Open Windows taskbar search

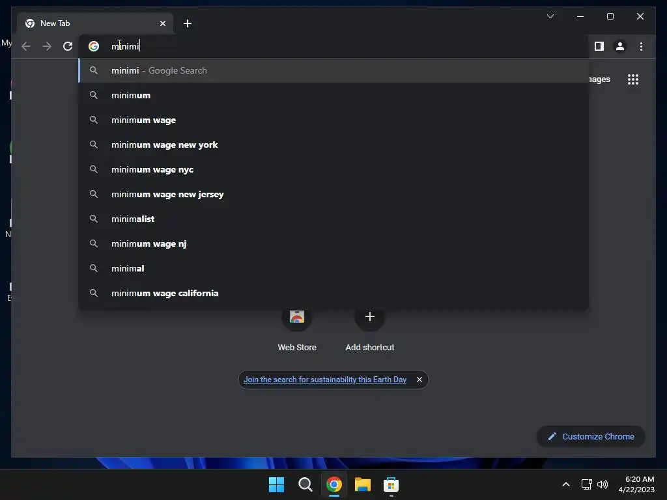coord(305,484)
